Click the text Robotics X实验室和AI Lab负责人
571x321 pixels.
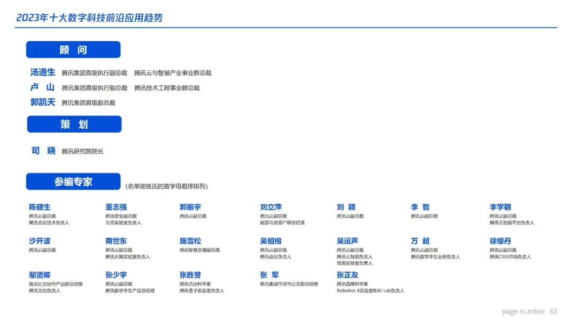pos(370,291)
